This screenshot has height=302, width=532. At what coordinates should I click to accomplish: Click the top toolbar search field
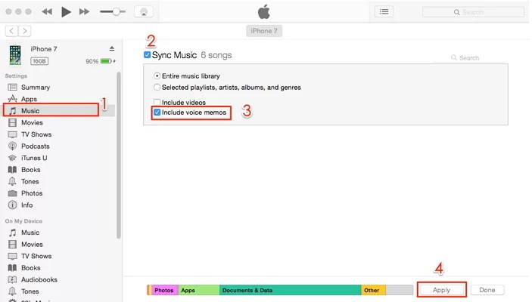point(473,12)
